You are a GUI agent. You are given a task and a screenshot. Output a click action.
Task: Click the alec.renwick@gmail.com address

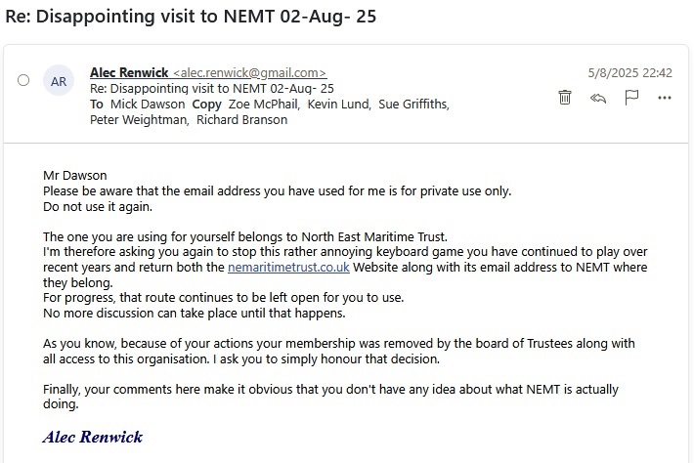pos(249,73)
